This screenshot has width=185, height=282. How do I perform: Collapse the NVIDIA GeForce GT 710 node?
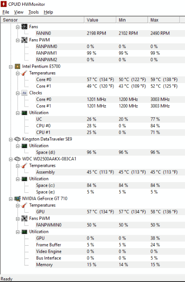tap(11, 199)
